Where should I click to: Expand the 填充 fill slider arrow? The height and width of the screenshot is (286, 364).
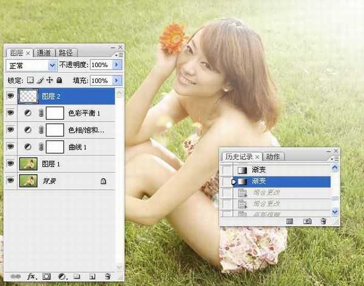pyautogui.click(x=117, y=80)
